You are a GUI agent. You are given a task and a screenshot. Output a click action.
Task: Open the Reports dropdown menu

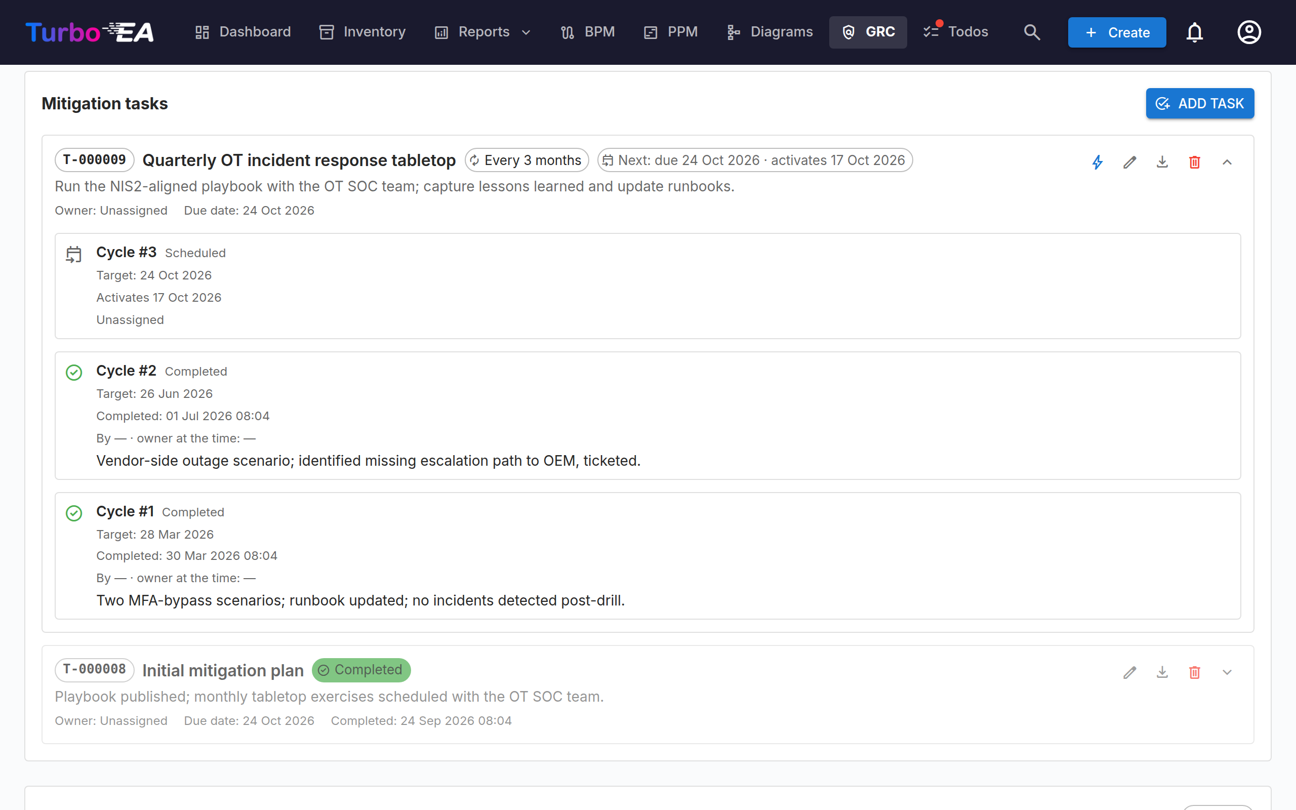[x=483, y=32]
